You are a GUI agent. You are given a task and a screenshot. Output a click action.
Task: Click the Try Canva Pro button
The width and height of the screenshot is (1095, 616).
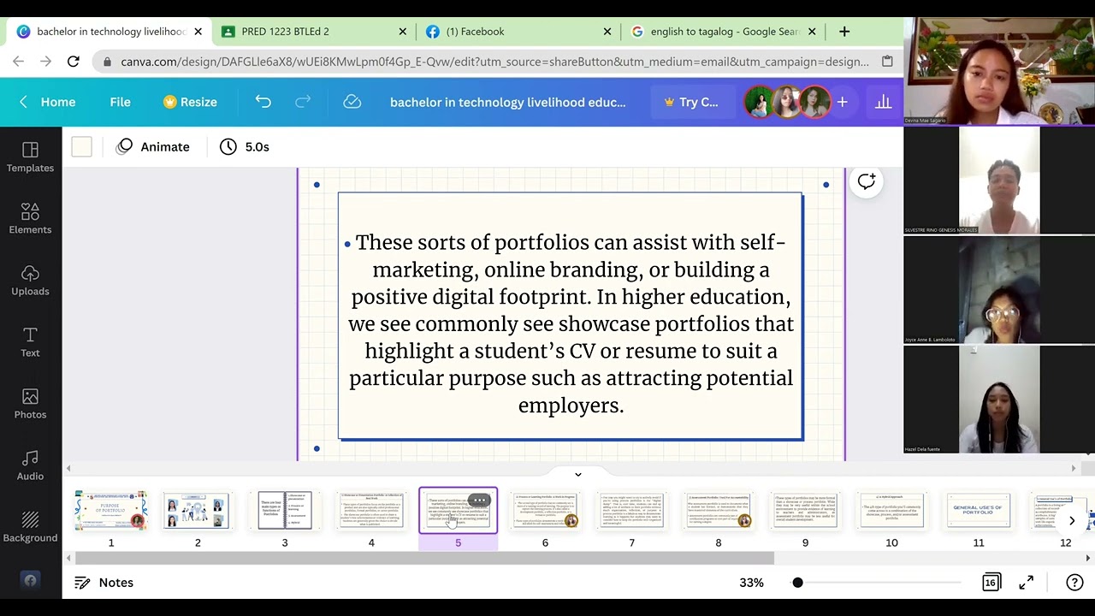point(691,102)
